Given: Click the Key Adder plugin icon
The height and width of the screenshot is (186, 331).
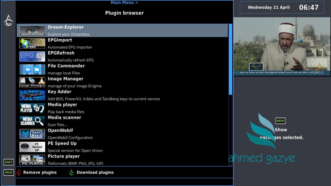Looking at the screenshot, I should pos(32,95).
